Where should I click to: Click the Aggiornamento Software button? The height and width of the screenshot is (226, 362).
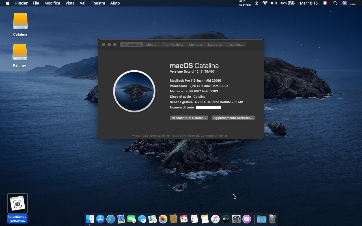(233, 118)
